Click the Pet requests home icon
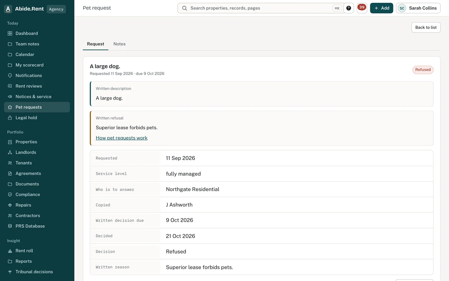The width and height of the screenshot is (449, 281). (10, 107)
